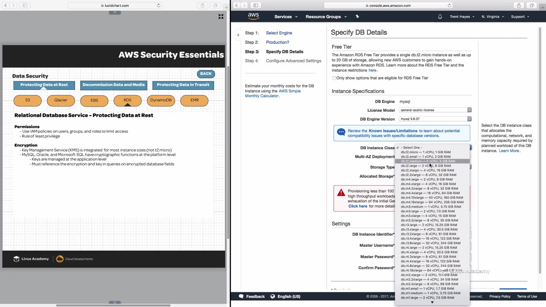Click the red storage warning triangle icon
This screenshot has width=546, height=307.
coord(341,193)
